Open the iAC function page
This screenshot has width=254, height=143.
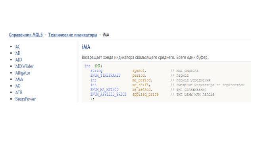coord(17,47)
